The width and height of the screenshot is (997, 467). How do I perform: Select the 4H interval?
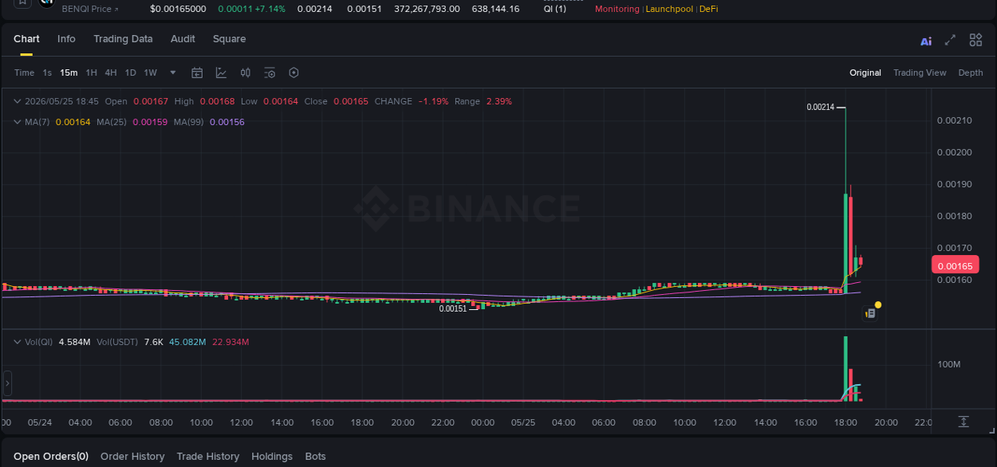111,73
